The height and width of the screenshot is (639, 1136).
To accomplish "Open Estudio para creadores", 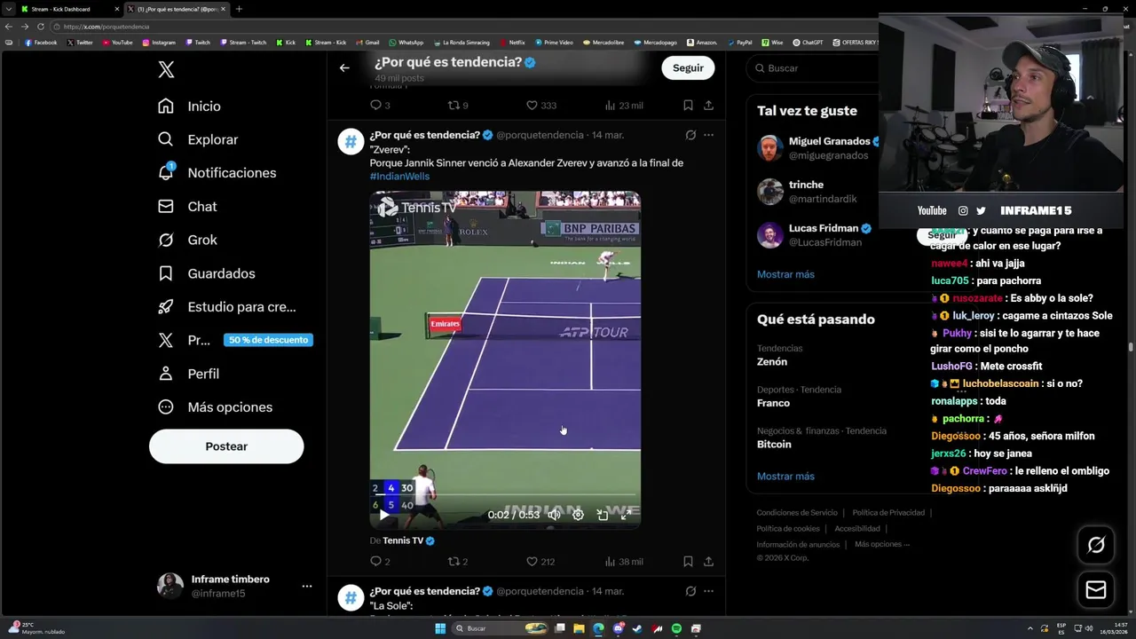I will 226,307.
